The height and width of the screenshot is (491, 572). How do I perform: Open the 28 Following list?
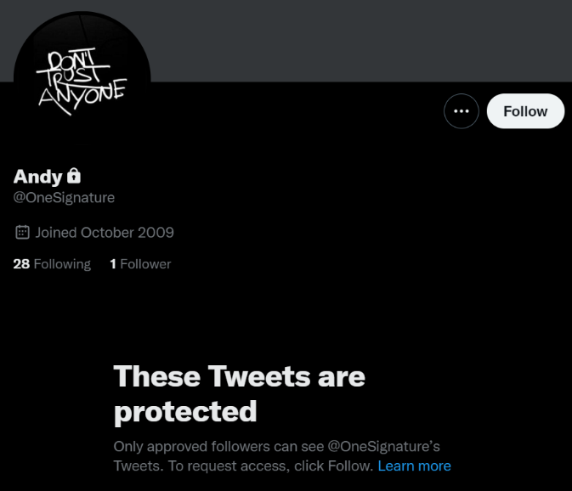[52, 264]
